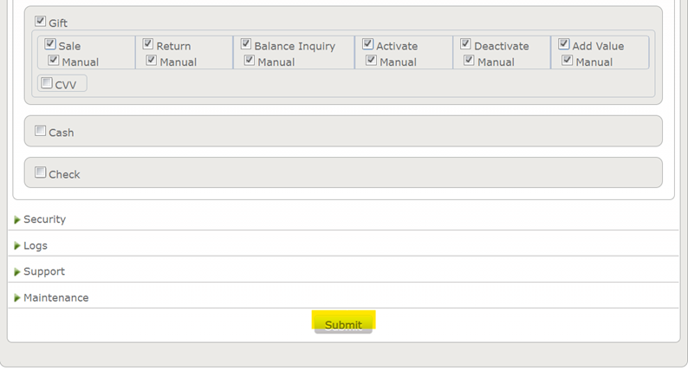Image resolution: width=688 pixels, height=377 pixels.
Task: Uncheck the Balance Inquiry checkbox
Action: coord(246,44)
